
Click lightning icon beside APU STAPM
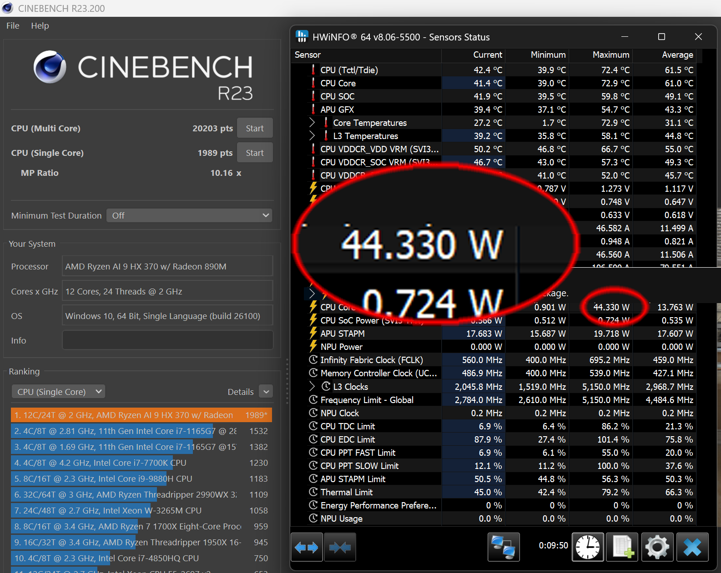pos(313,333)
